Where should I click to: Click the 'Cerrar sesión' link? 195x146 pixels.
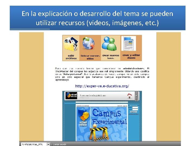59,144
